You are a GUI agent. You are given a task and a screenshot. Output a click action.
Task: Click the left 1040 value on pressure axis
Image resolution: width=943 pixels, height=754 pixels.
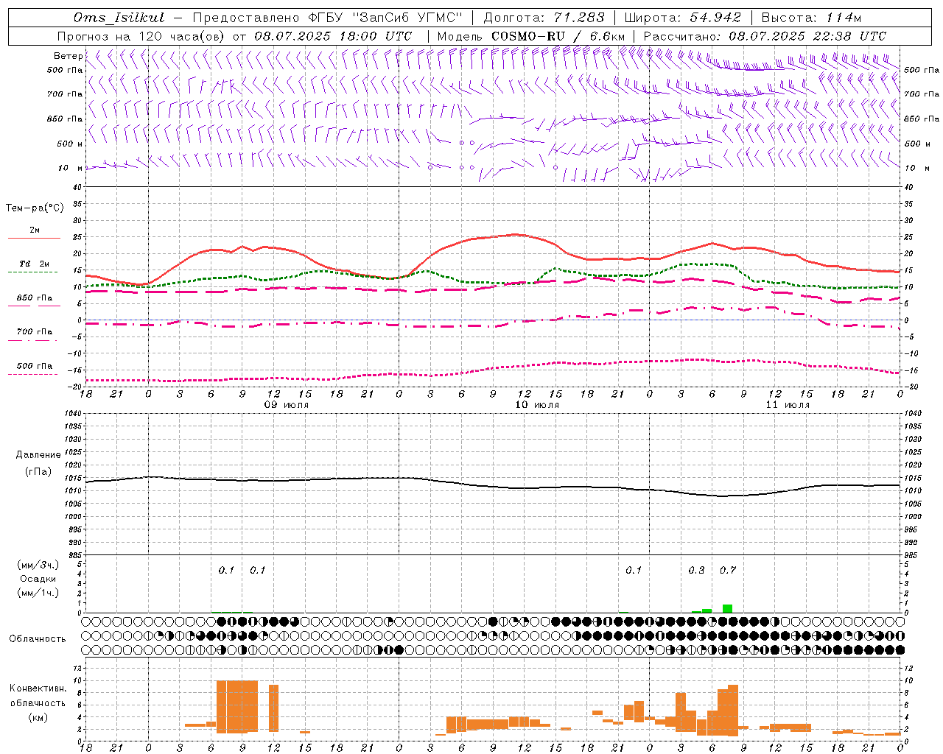pyautogui.click(x=72, y=414)
